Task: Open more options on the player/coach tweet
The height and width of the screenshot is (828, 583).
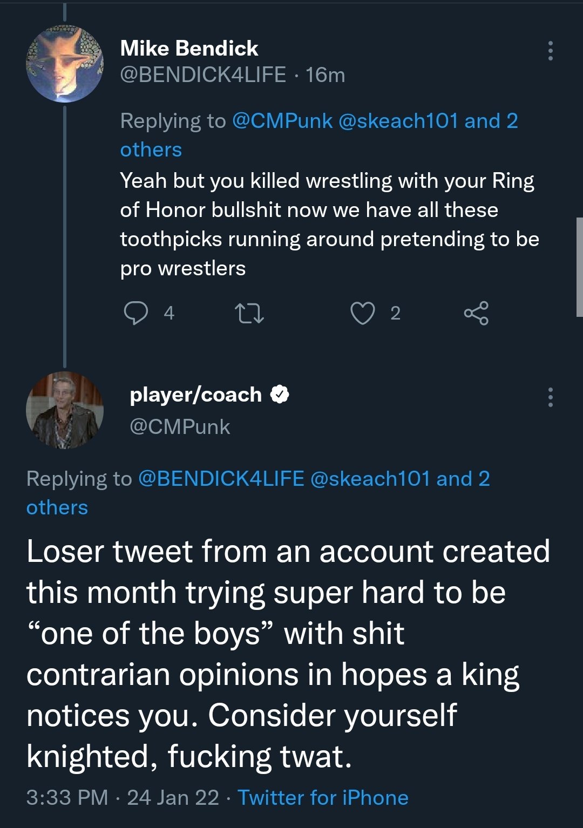Action: tap(550, 397)
